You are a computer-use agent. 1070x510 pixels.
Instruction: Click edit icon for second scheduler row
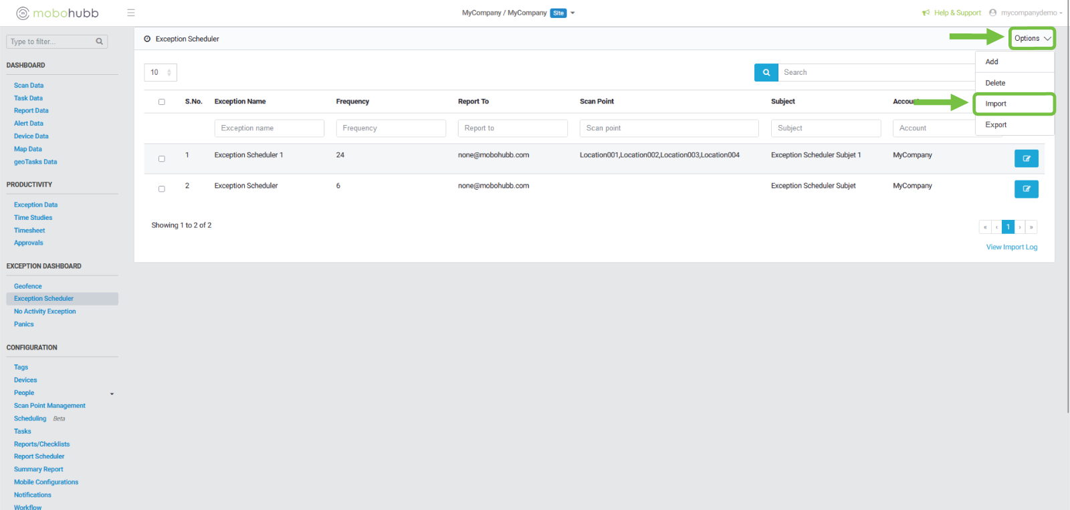tap(1026, 189)
